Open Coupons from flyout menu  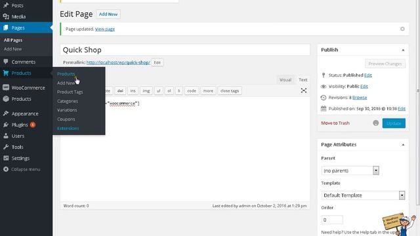pyautogui.click(x=66, y=119)
